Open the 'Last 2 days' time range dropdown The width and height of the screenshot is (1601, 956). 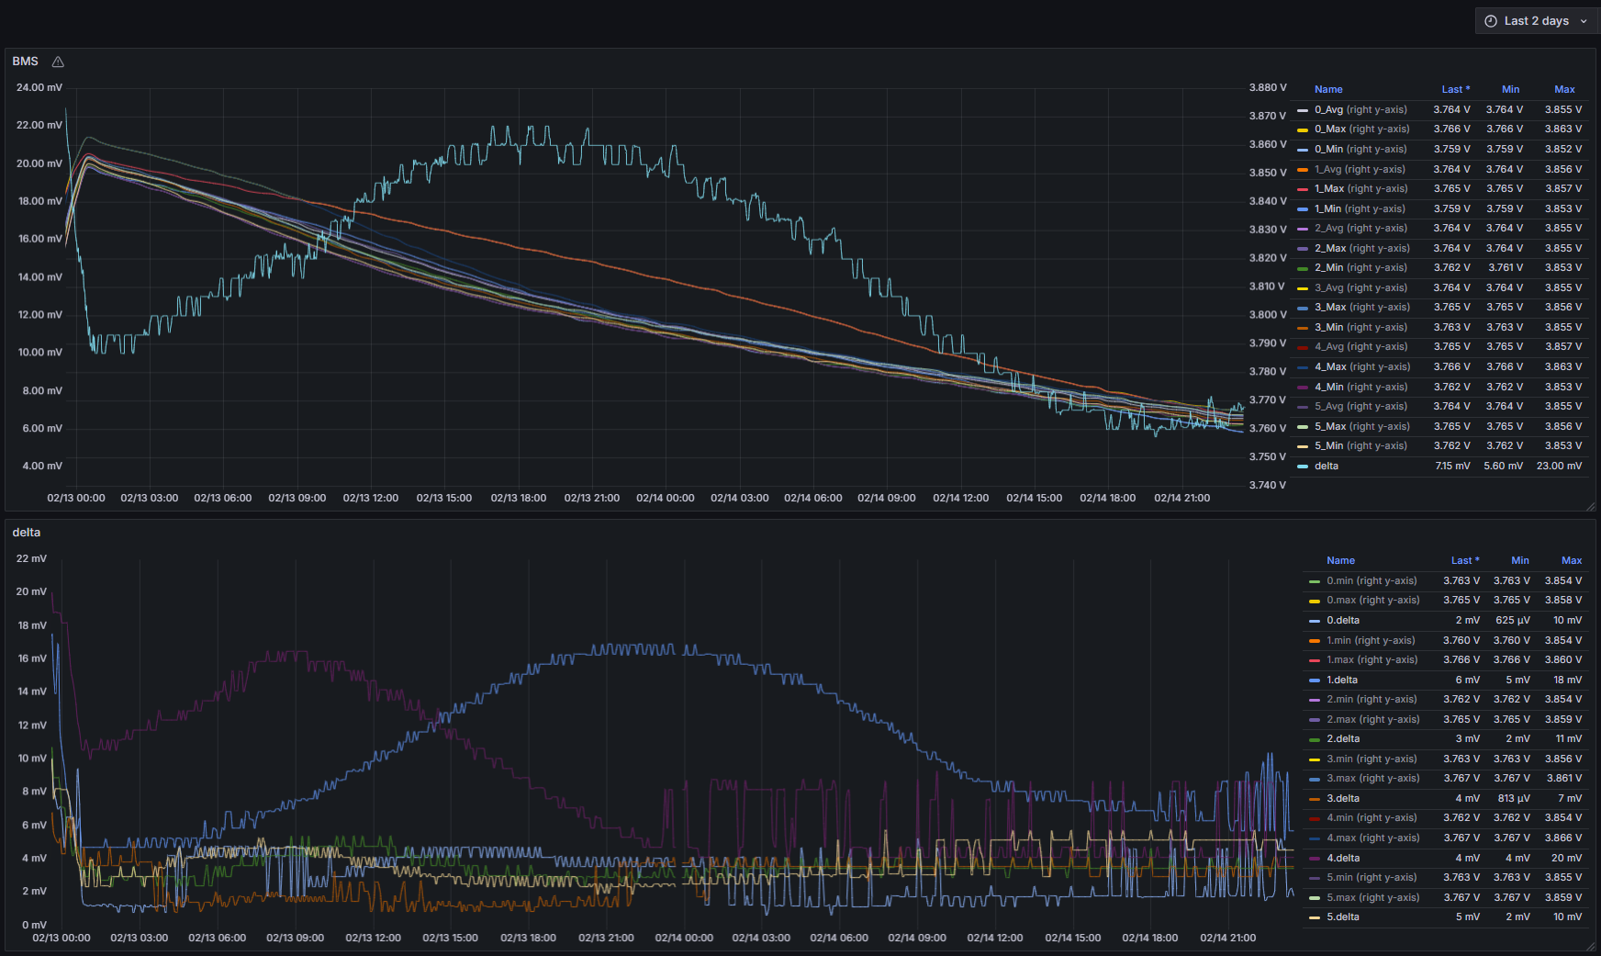[x=1536, y=21]
